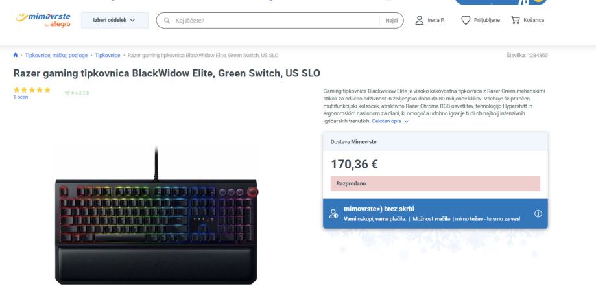Focus the Kaj iščete search field
The height and width of the screenshot is (302, 596).
coord(274,21)
